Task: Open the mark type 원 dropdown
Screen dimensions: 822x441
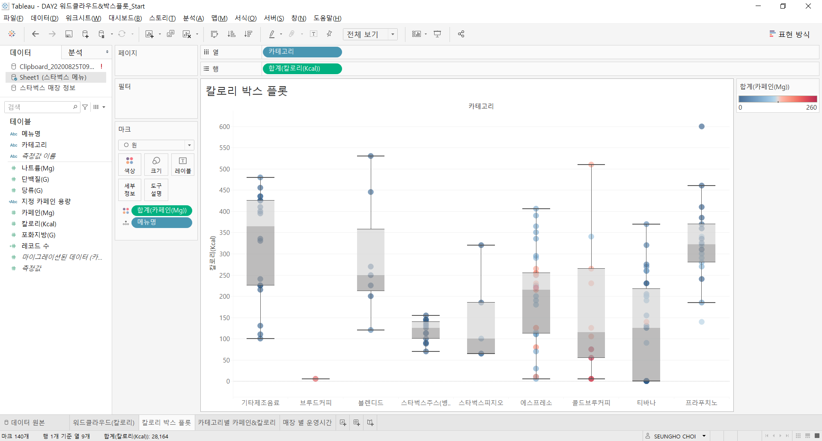Action: coord(156,145)
